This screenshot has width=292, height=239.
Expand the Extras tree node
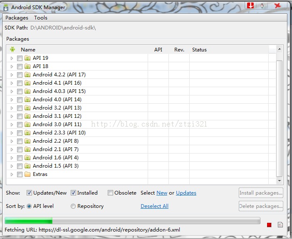click(x=12, y=174)
